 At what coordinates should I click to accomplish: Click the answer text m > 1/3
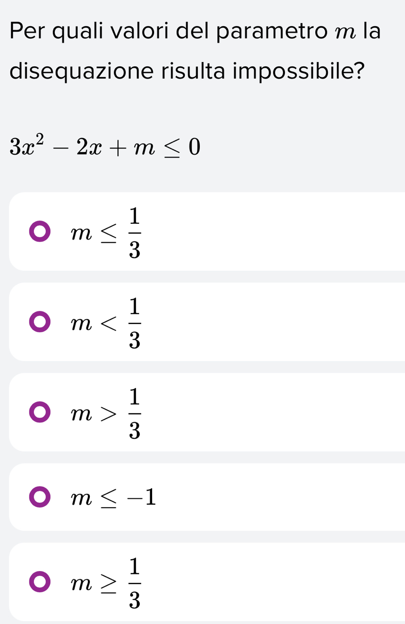(106, 413)
